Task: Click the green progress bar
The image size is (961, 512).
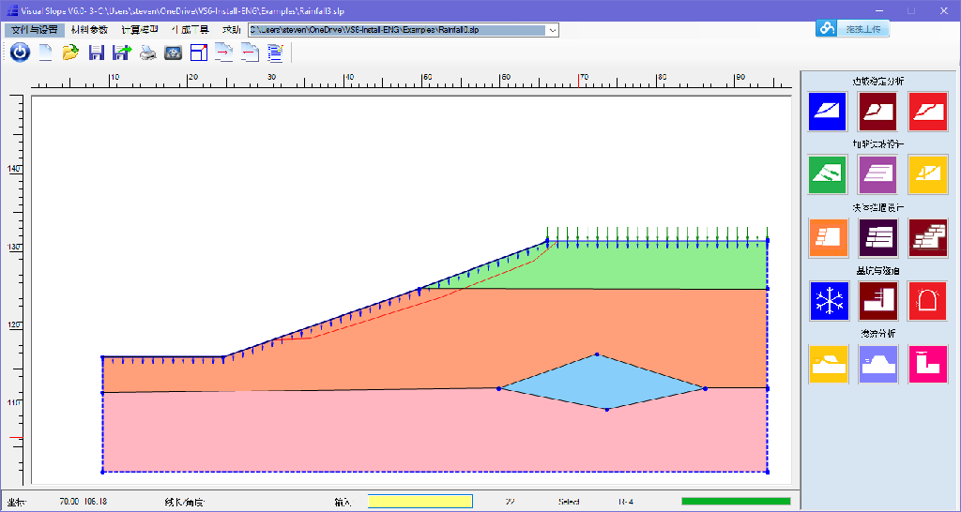Action: pyautogui.click(x=735, y=502)
